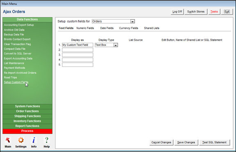Click the Test SQL Statement button

(214, 142)
